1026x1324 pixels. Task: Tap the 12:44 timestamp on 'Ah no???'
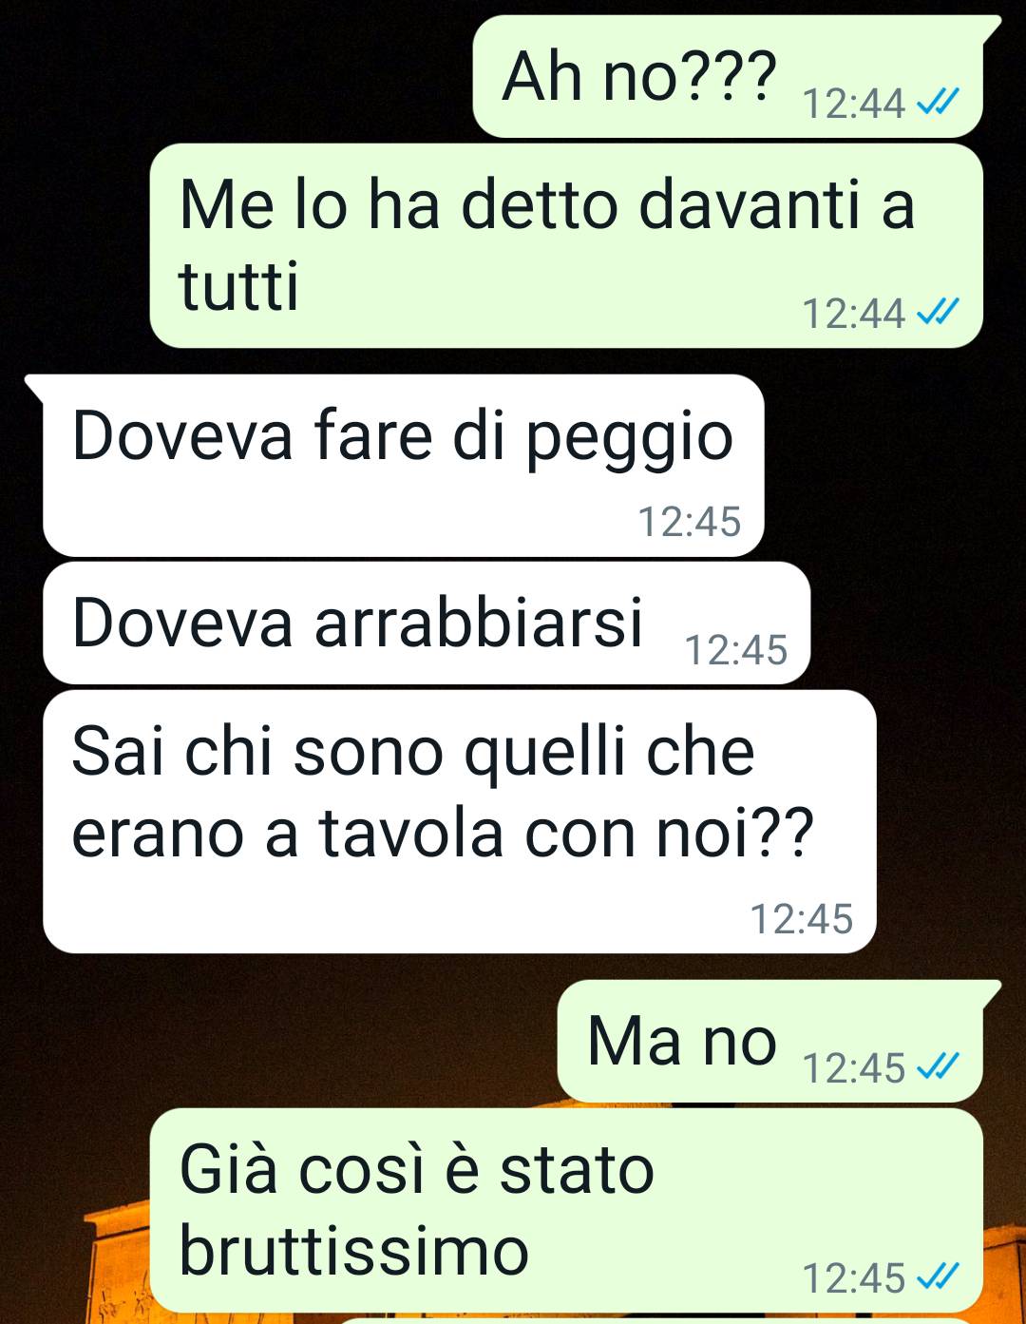click(x=853, y=104)
